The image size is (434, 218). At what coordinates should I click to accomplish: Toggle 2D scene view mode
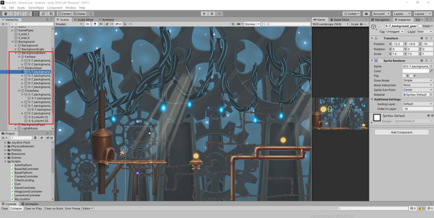87,24
